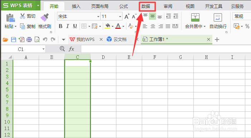Open fill color dropdown arrow
The image size is (251, 138).
[x=112, y=26]
